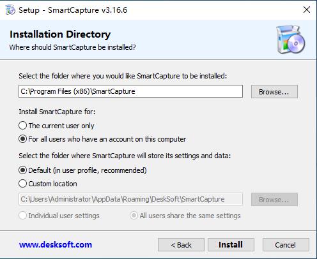
Task: Click the "Install SmartCapture for:" label
Action: tap(57, 112)
